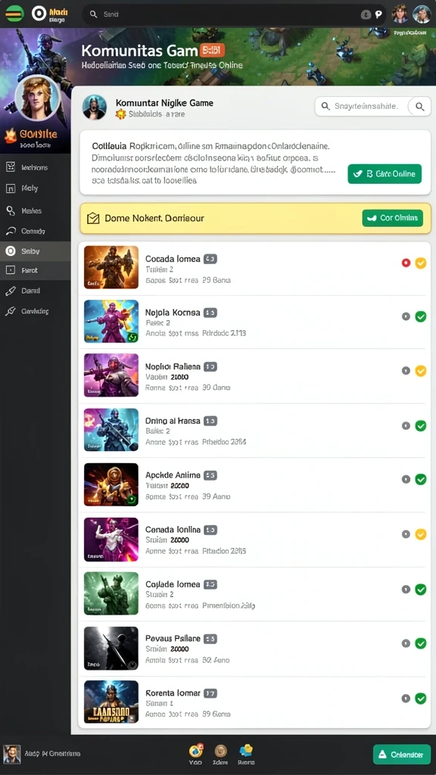Open the second user avatar at top right
This screenshot has height=775, width=436.
coord(422,14)
